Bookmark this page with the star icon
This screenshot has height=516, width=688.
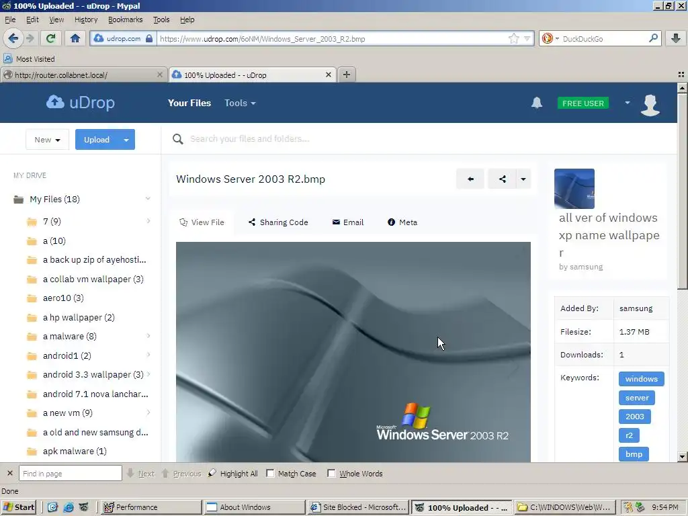tap(513, 38)
